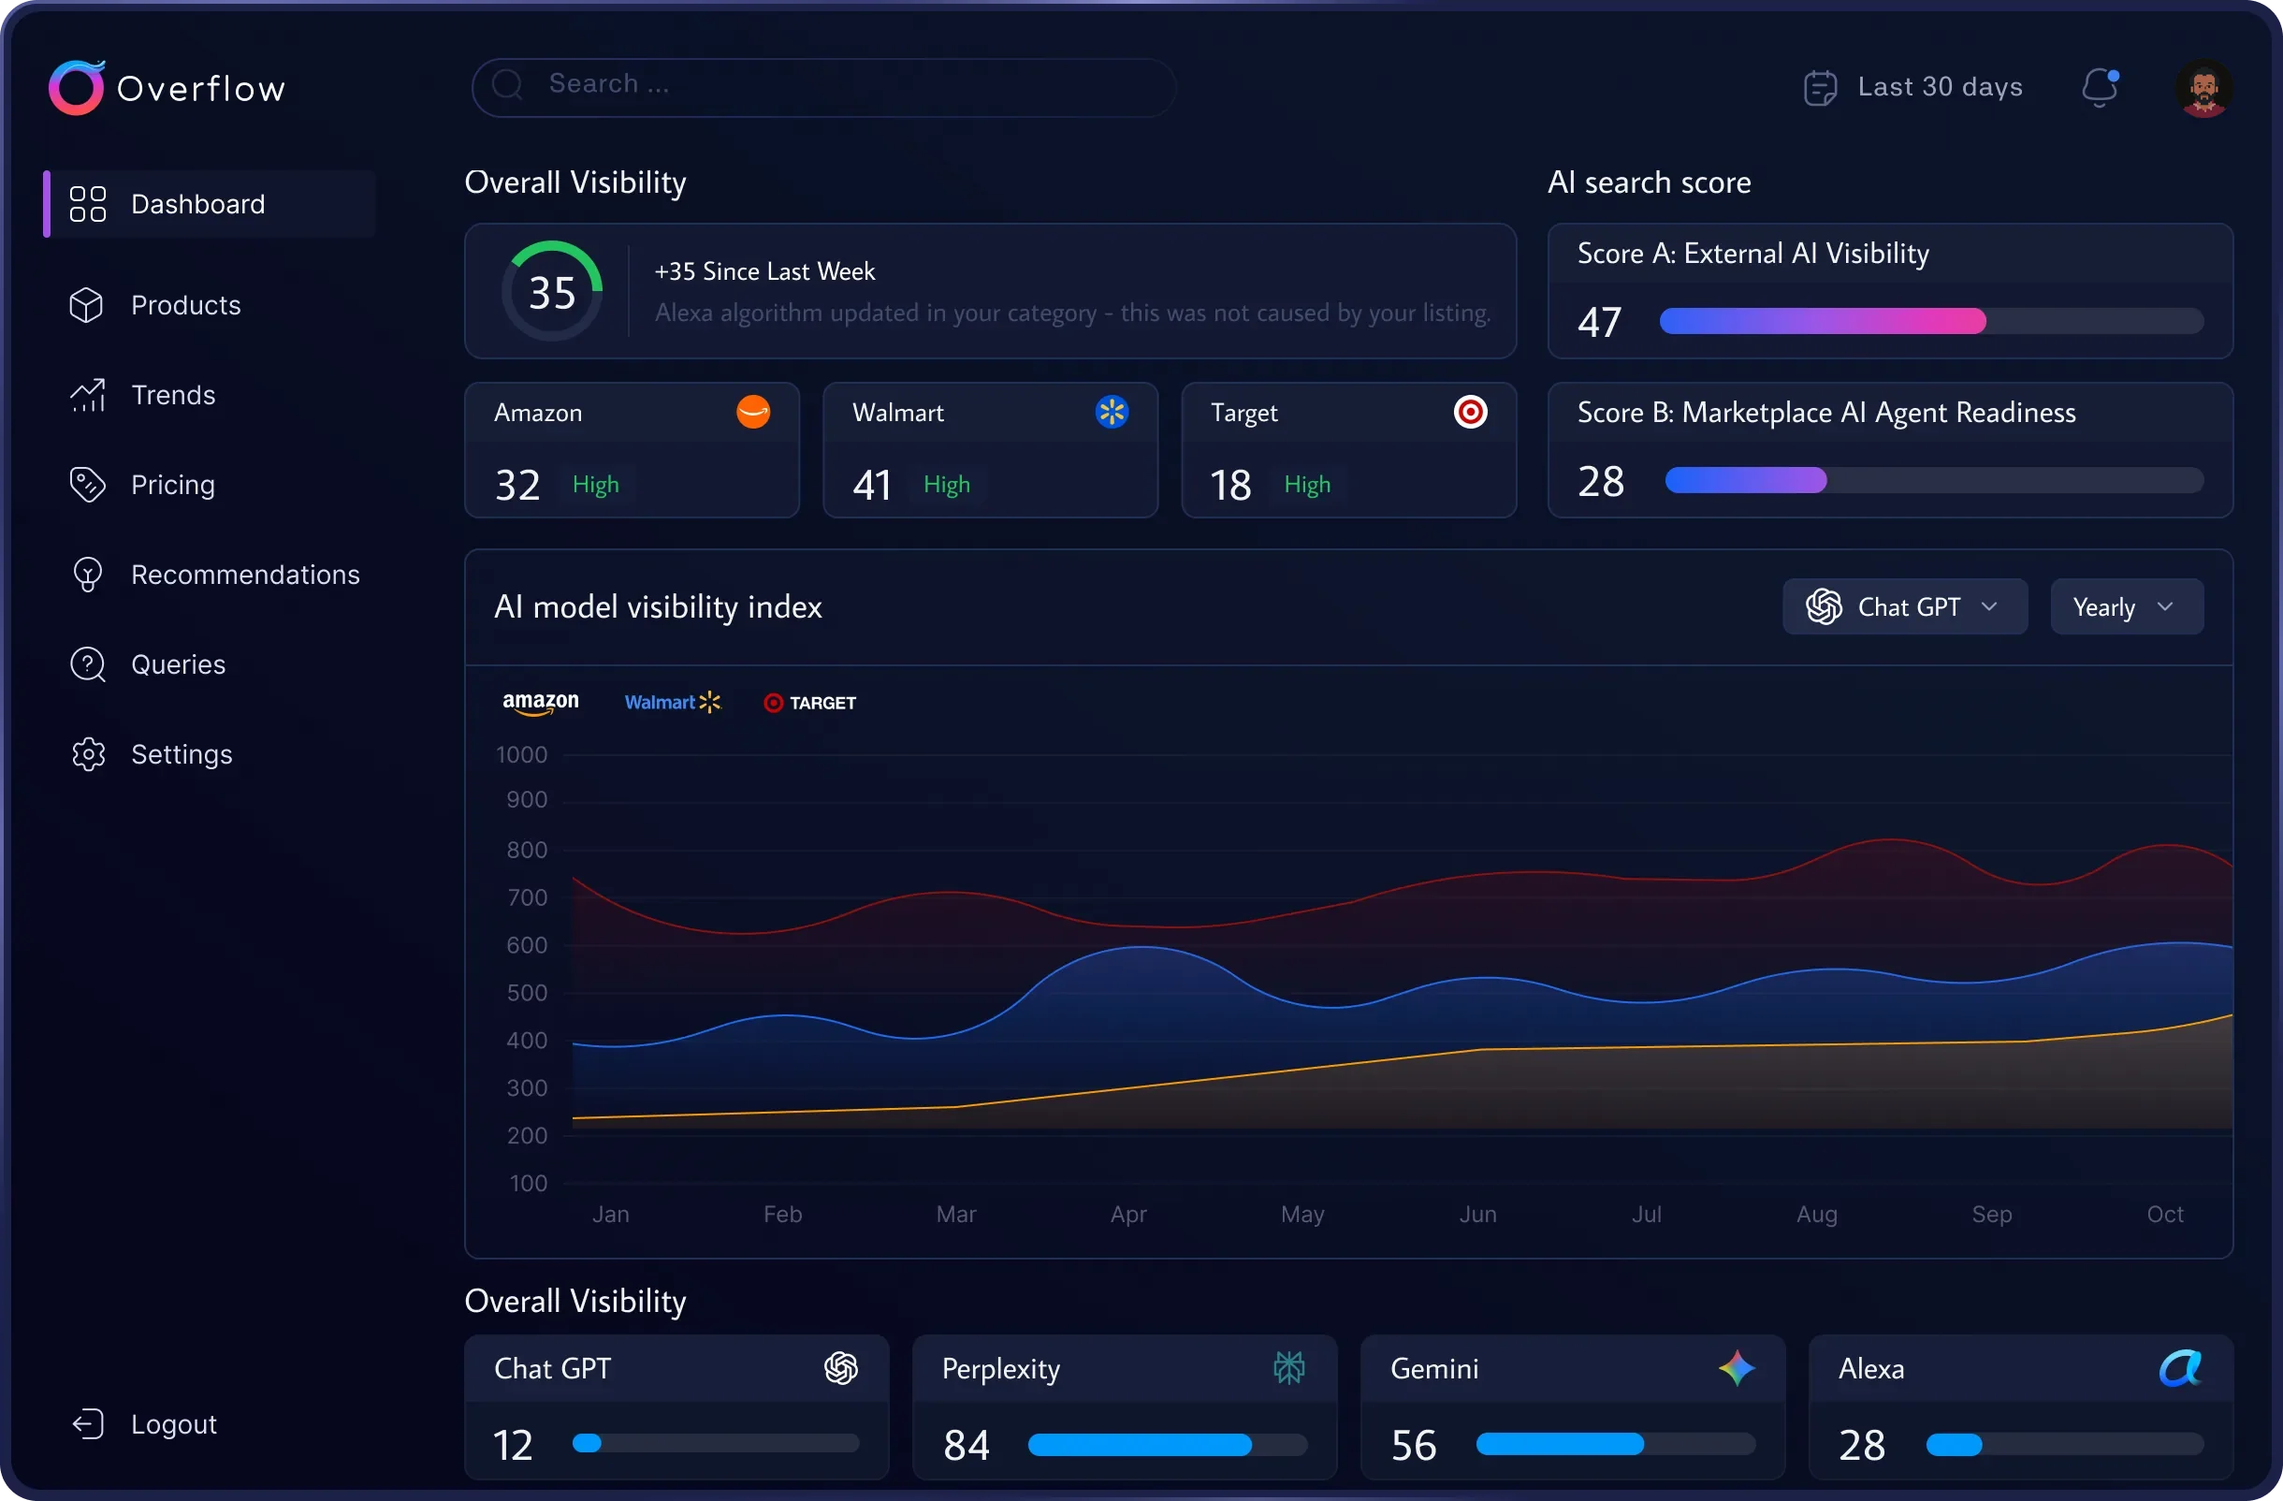
Task: Expand the Chat GPT model dropdown
Action: tap(1904, 606)
